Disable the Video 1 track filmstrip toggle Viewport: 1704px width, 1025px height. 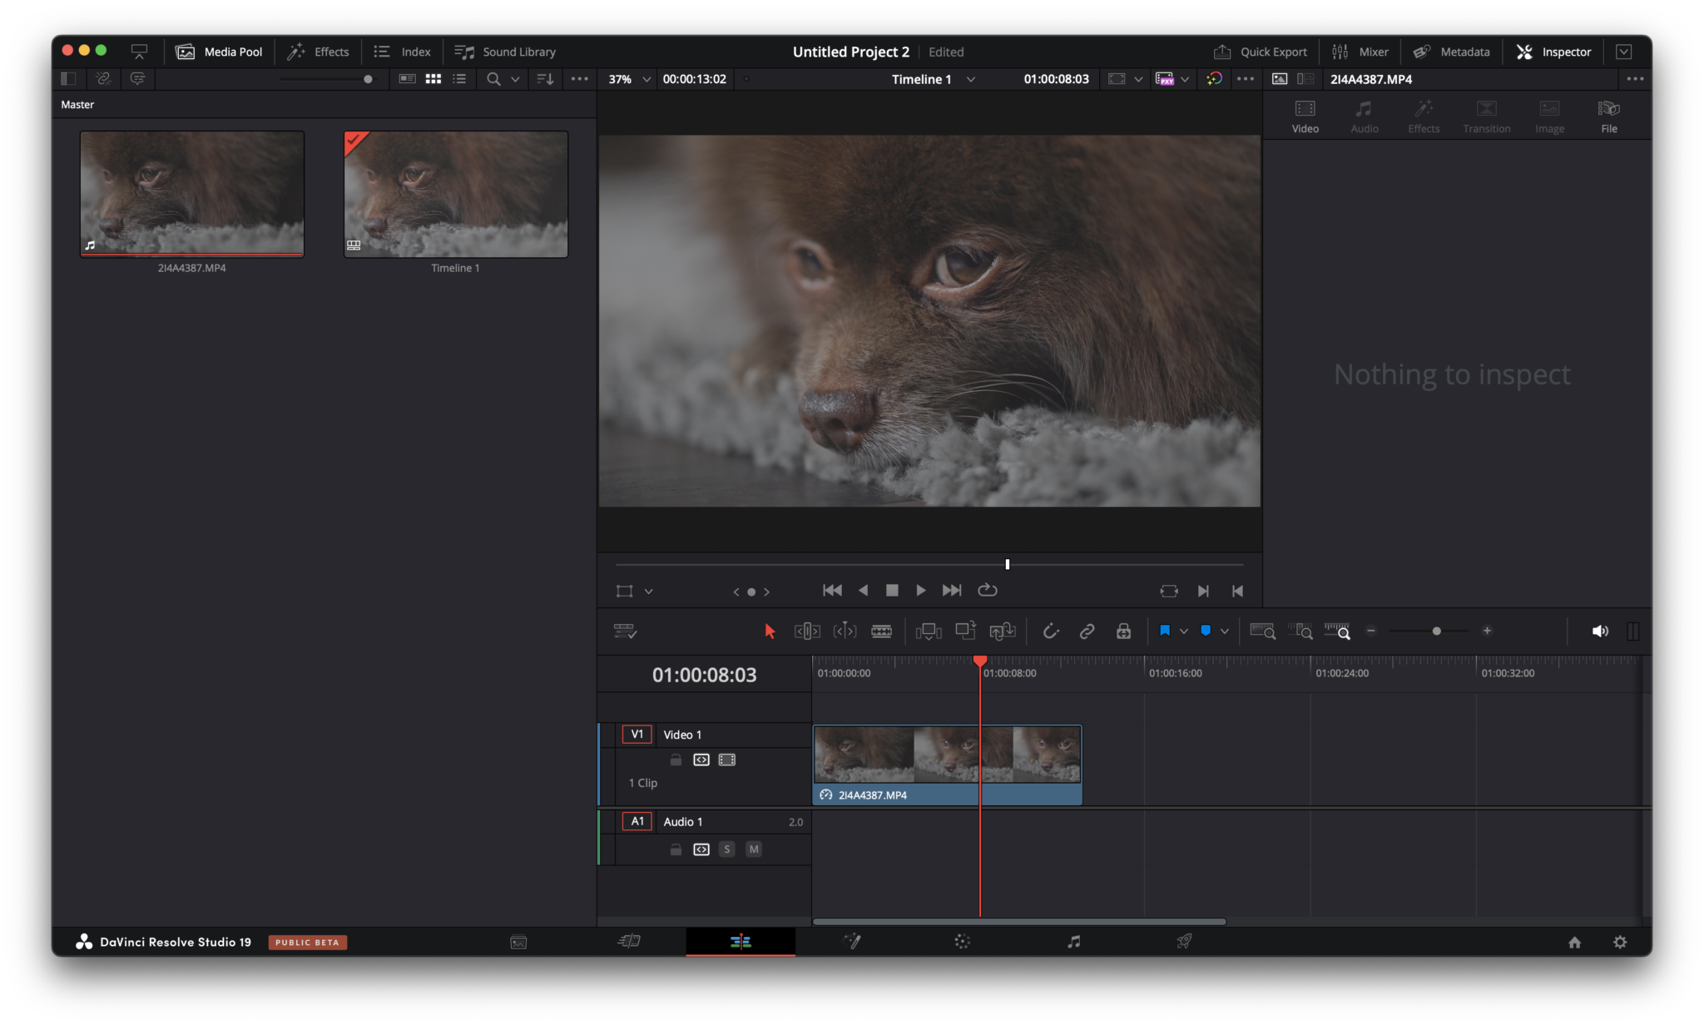pos(727,760)
